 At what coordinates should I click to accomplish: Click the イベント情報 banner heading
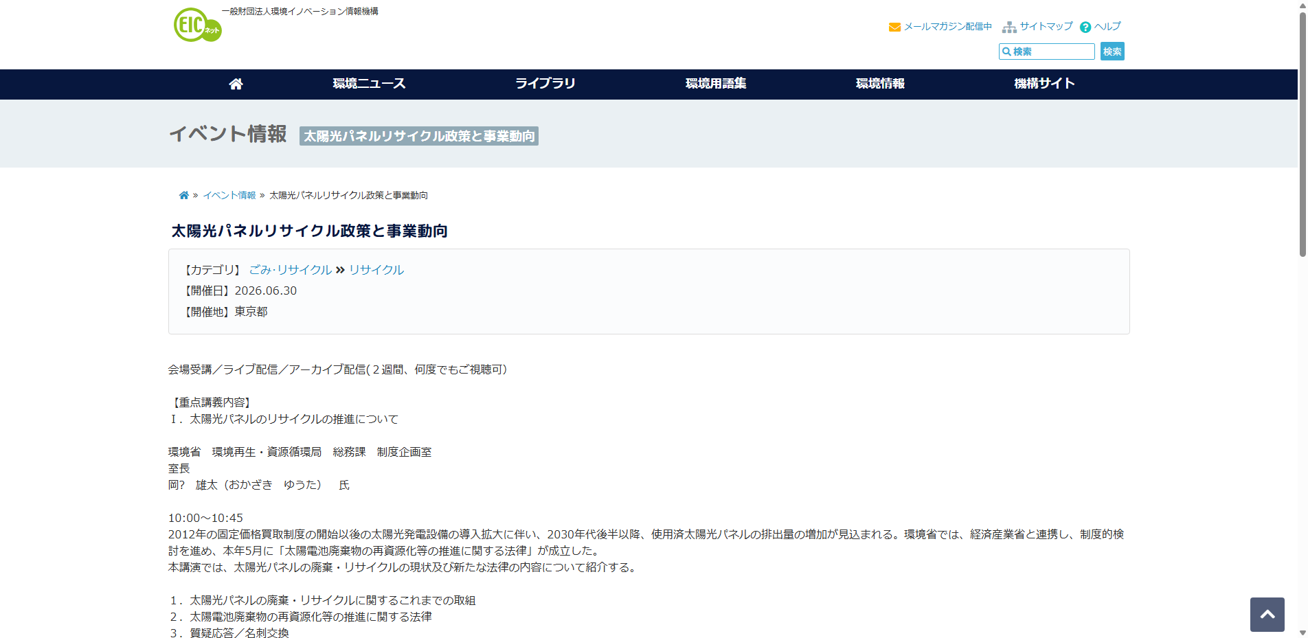pos(227,134)
